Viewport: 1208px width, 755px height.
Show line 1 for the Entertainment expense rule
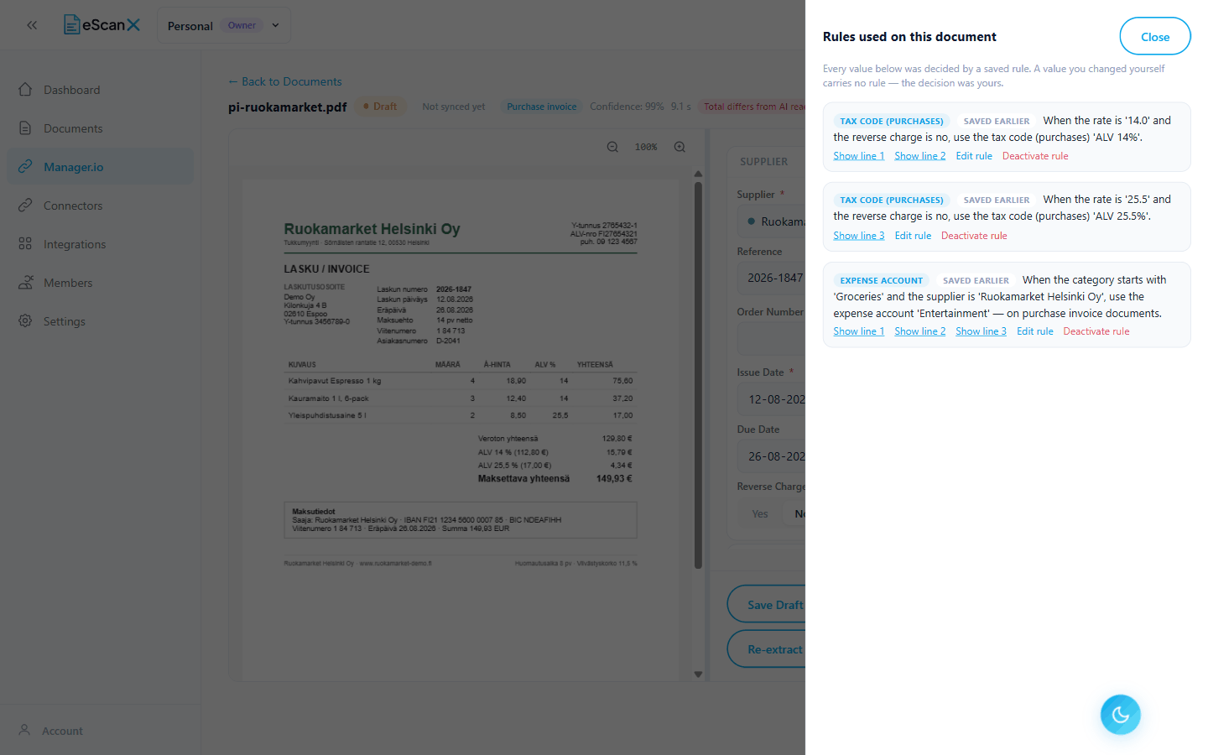coord(859,331)
